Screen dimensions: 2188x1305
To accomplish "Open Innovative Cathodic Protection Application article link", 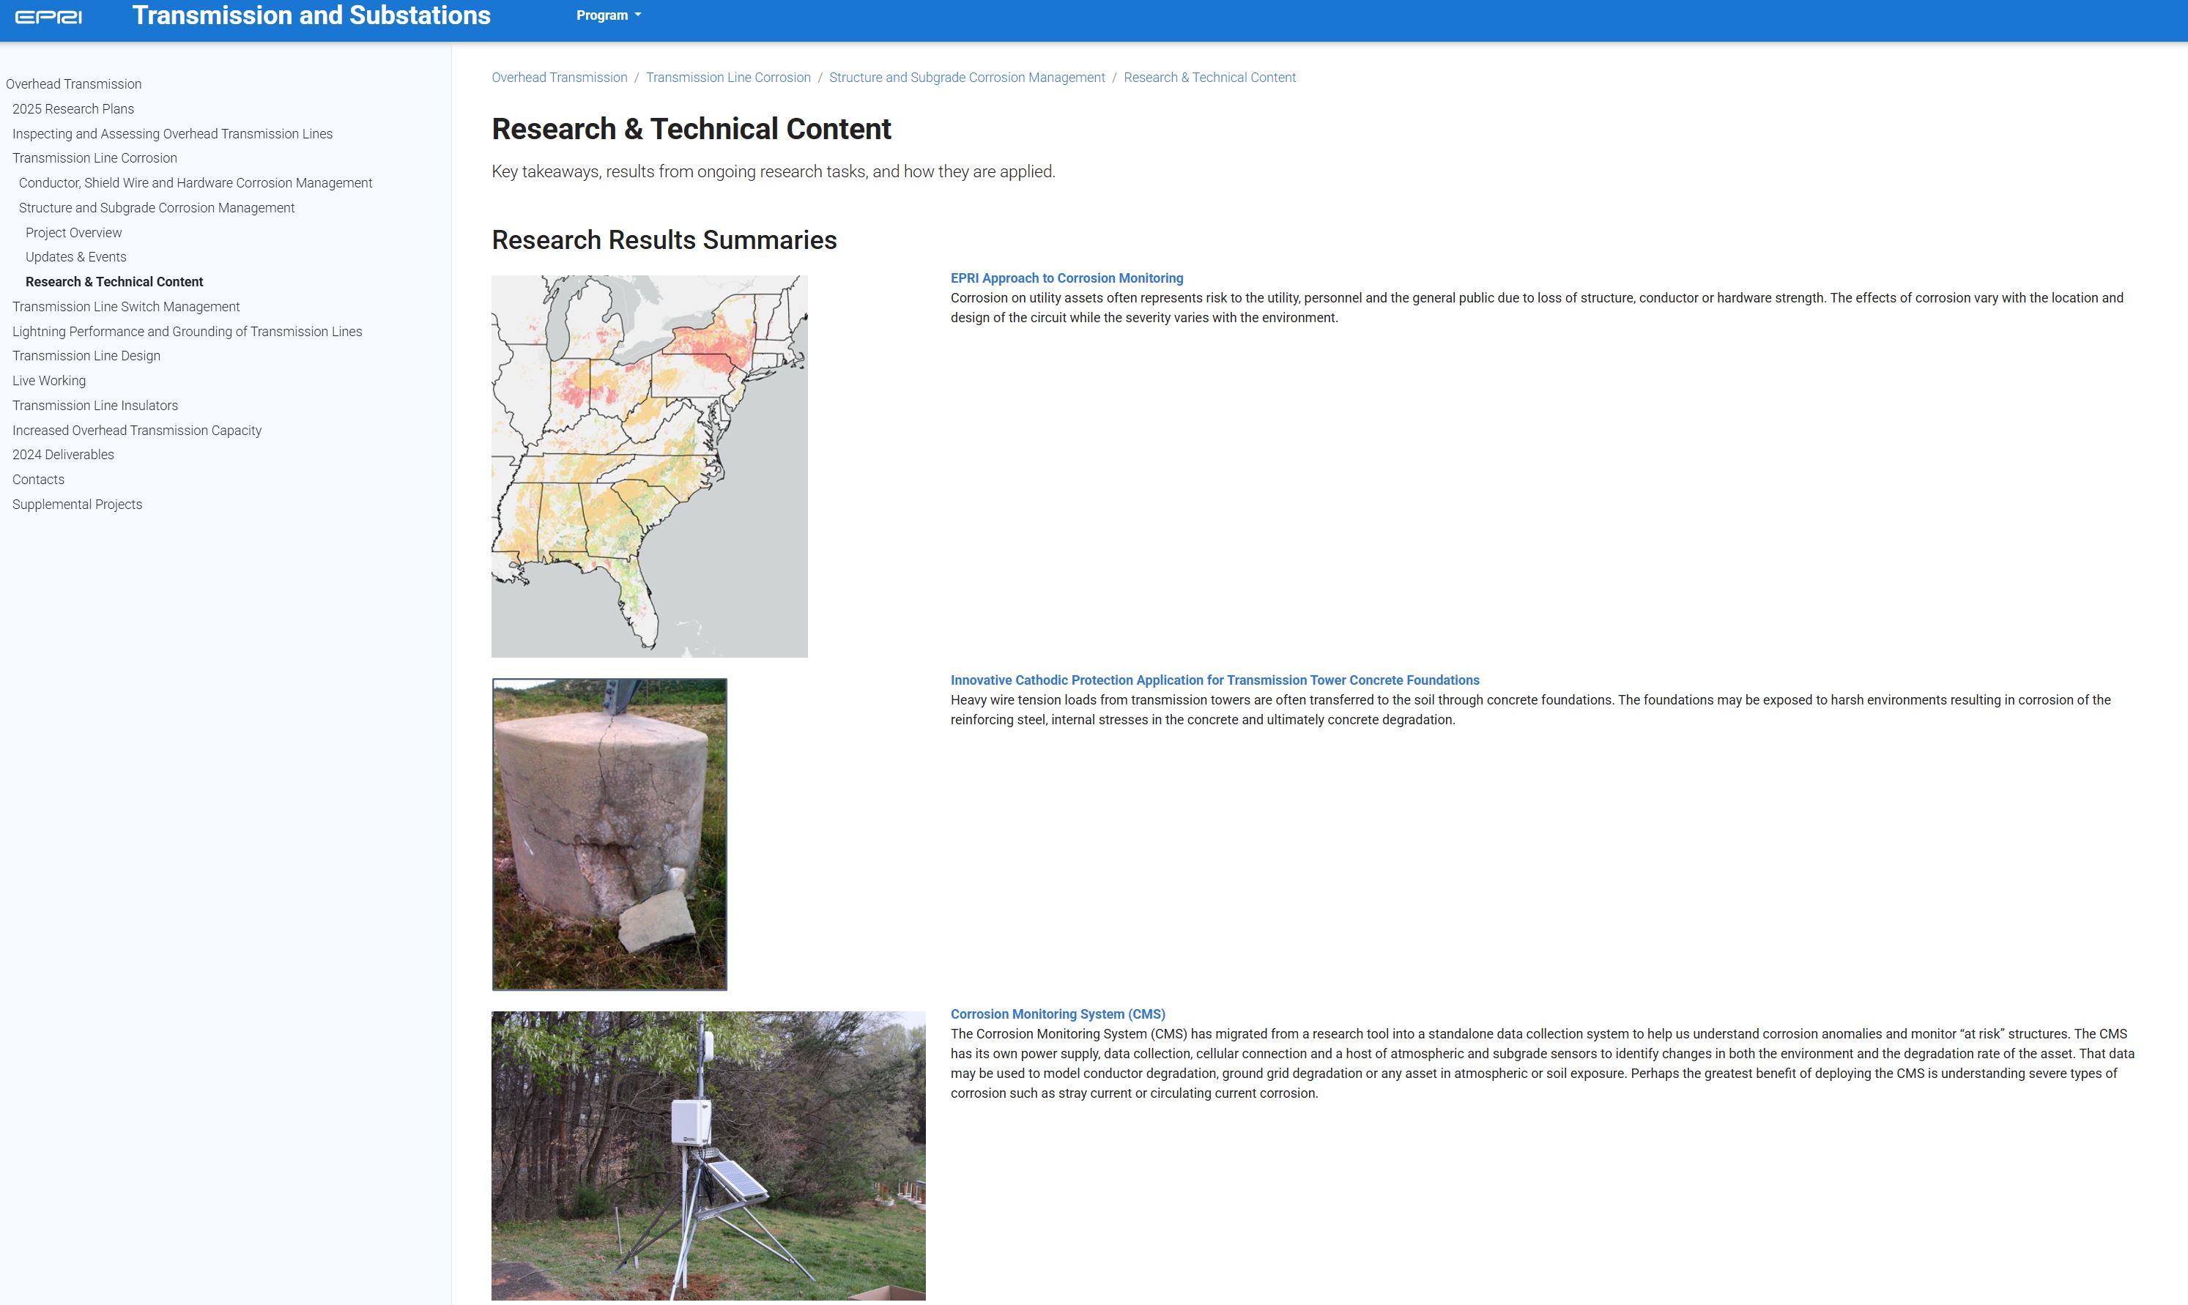I will [1214, 680].
